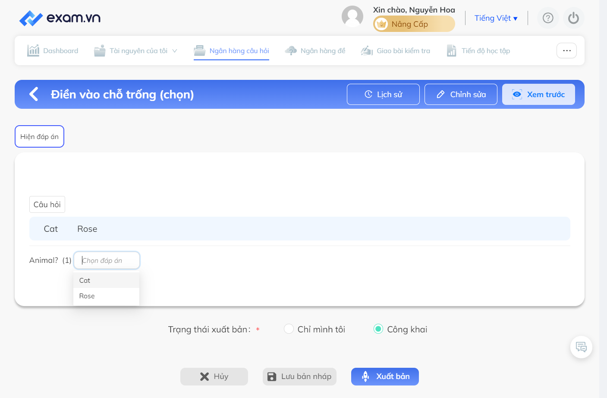Go back with the left chevron arrow
This screenshot has height=398, width=607.
(34, 94)
